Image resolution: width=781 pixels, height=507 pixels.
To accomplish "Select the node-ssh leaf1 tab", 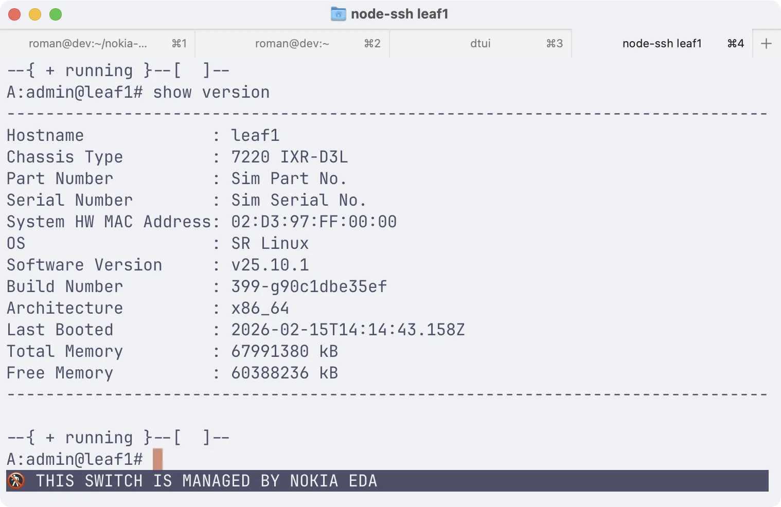I will pyautogui.click(x=662, y=43).
